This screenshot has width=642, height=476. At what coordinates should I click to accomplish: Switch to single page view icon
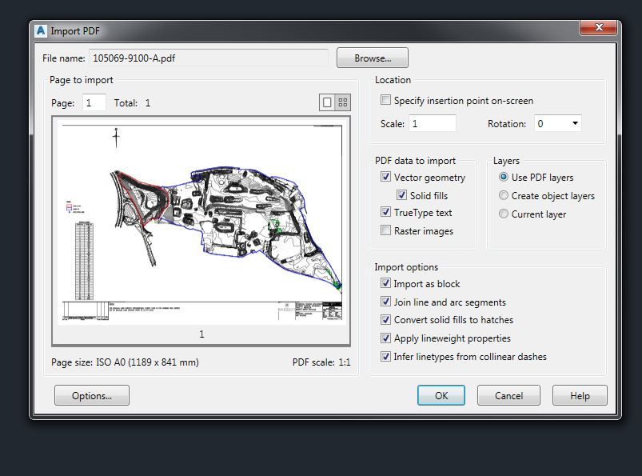tap(327, 102)
